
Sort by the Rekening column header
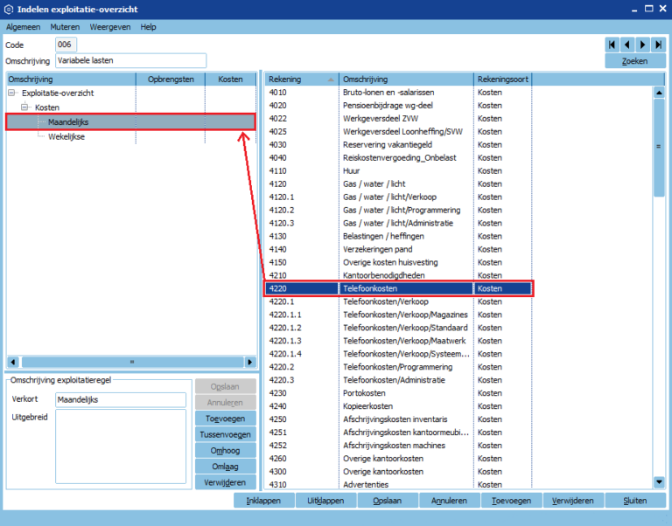coord(301,80)
